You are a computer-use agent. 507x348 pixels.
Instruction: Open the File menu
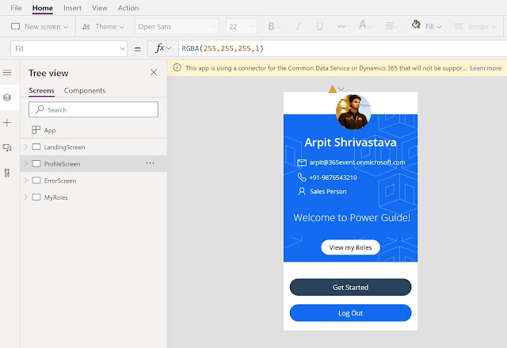16,8
